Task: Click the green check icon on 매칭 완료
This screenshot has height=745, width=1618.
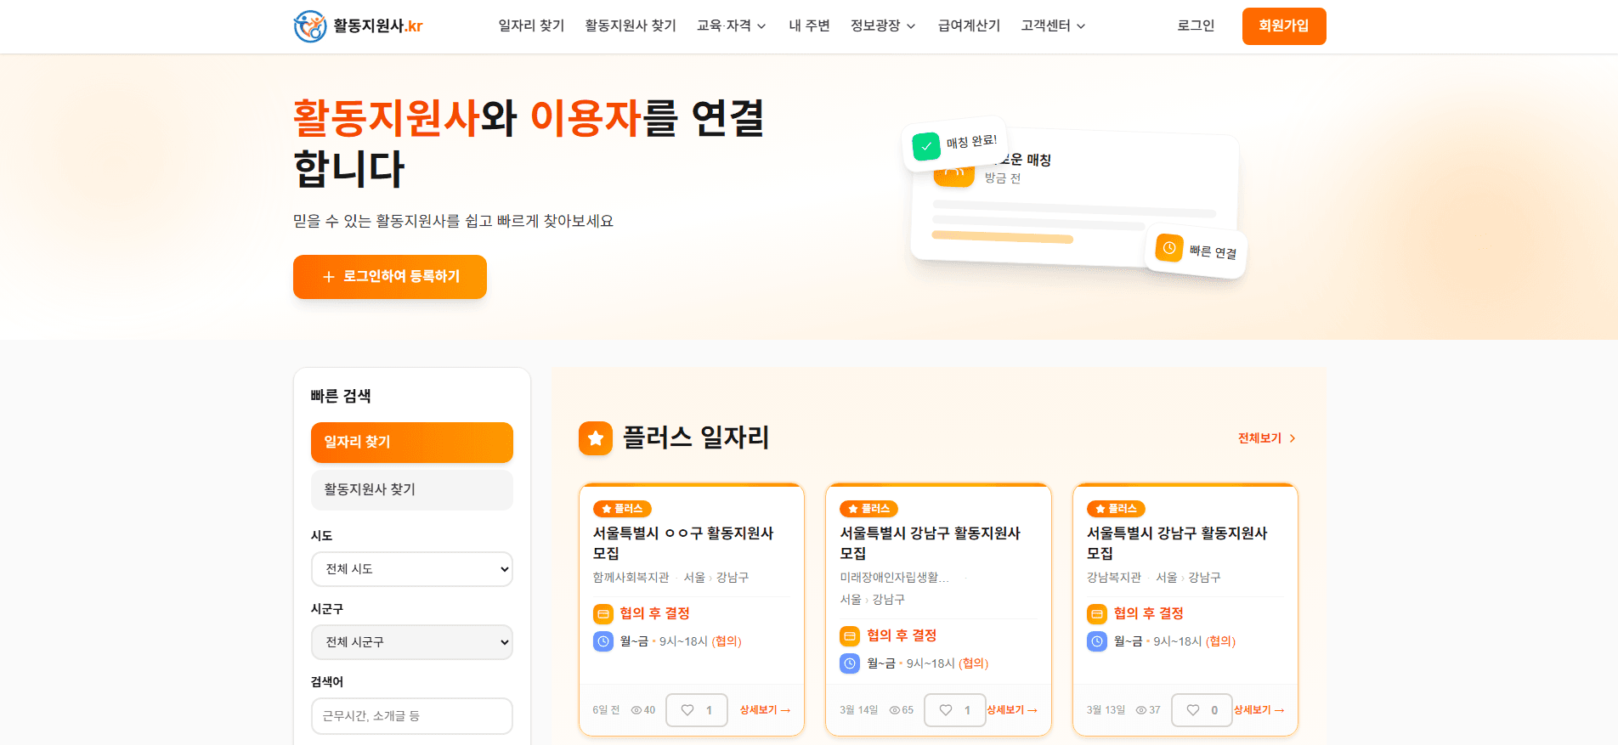Action: pyautogui.click(x=926, y=146)
